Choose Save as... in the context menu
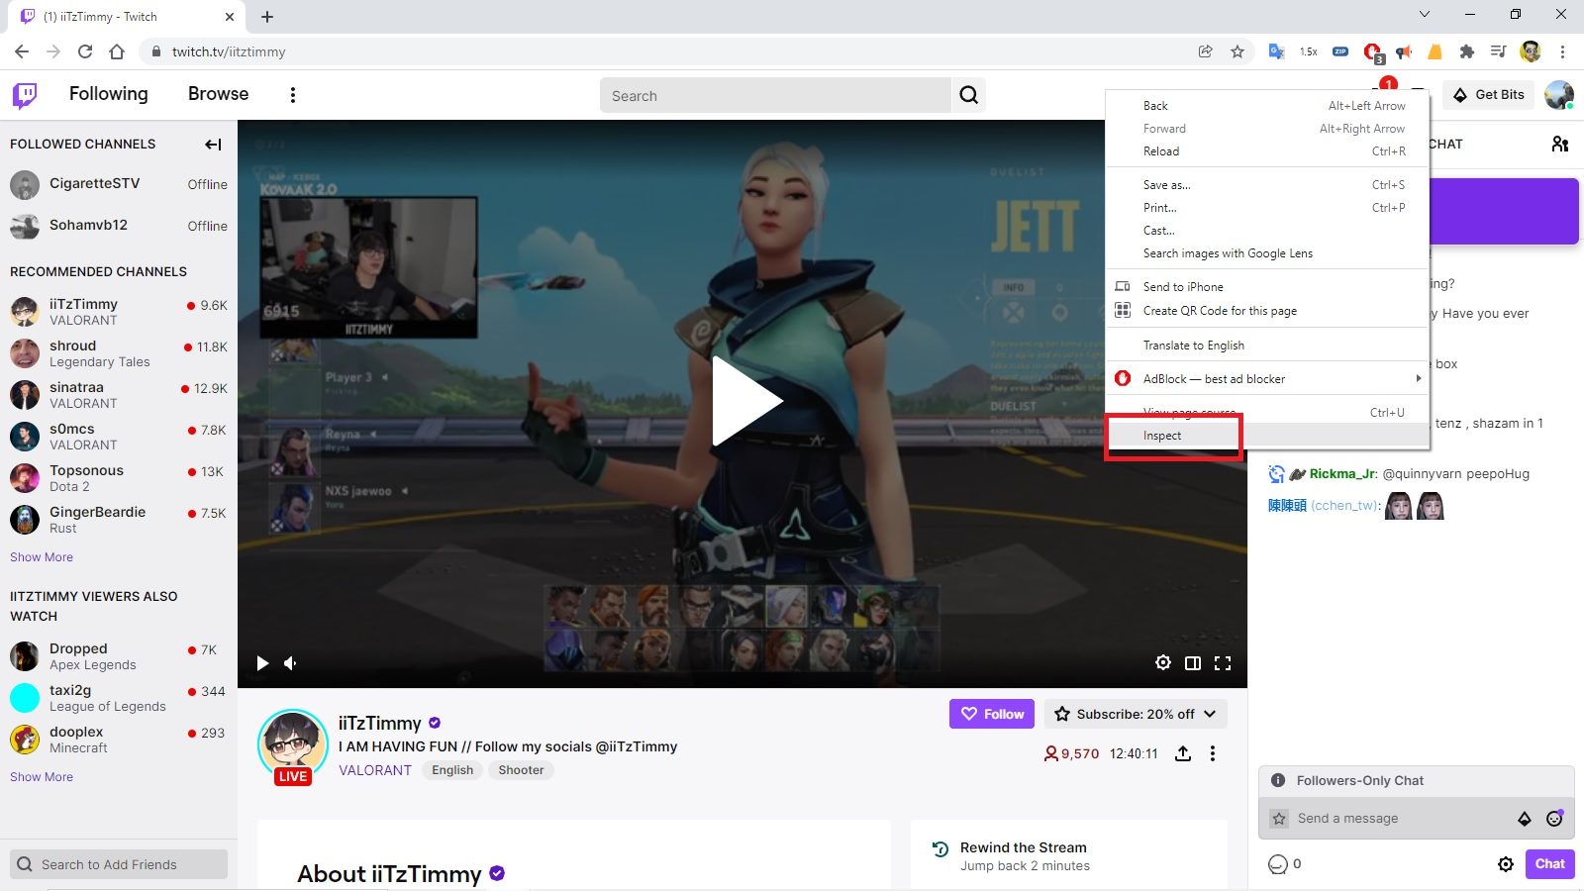Viewport: 1584px width, 891px height. pos(1267,185)
